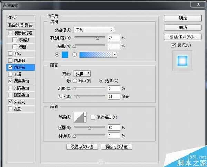Click the 不透明度 opacity slider
The image size is (207, 167).
[x=90, y=38]
